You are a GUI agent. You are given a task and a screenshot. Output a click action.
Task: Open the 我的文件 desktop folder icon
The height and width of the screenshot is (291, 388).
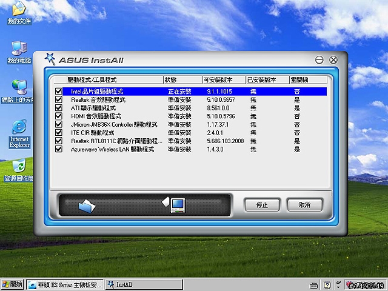19,13
